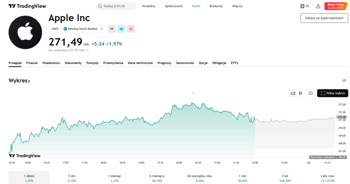Switch to the Przegląd tab
Screen dimensions: 350x184
15,63
